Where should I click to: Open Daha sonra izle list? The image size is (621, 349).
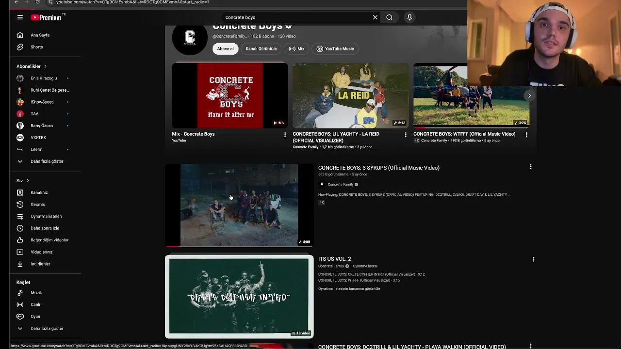click(44, 228)
